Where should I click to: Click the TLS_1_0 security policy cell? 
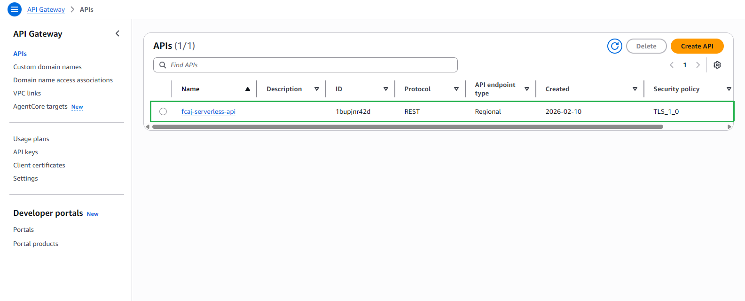pyautogui.click(x=666, y=111)
